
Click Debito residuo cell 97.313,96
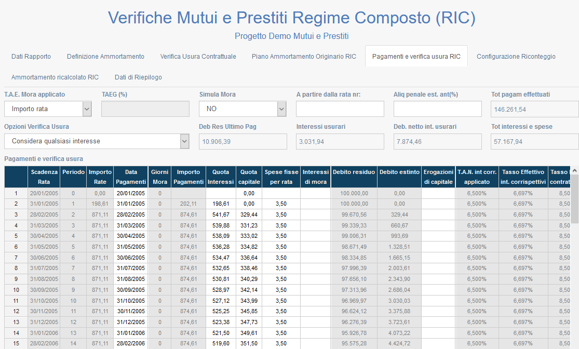[x=354, y=290]
